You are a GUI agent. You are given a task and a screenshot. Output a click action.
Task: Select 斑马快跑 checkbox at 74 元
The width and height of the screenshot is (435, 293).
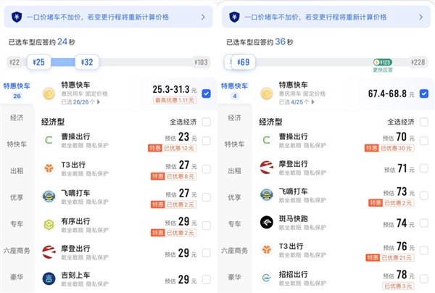424,223
